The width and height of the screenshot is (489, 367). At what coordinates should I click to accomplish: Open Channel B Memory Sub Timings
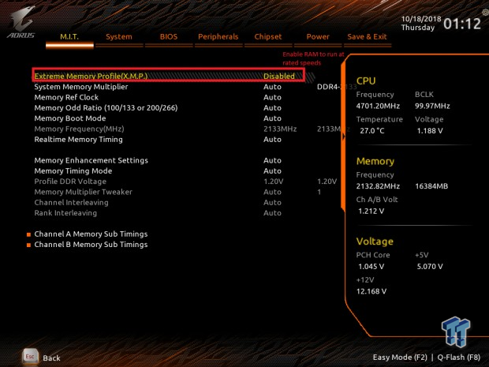(x=91, y=245)
